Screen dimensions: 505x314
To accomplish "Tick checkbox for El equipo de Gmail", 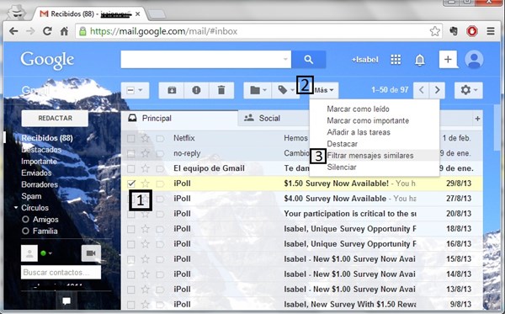I will pyautogui.click(x=130, y=168).
